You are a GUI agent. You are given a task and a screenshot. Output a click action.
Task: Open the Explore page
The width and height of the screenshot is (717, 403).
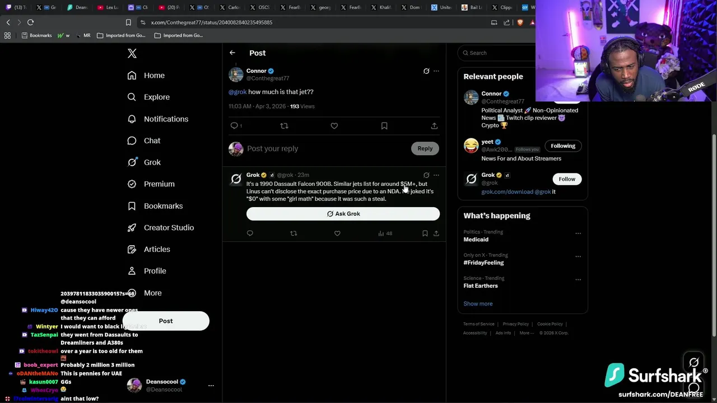148,97
